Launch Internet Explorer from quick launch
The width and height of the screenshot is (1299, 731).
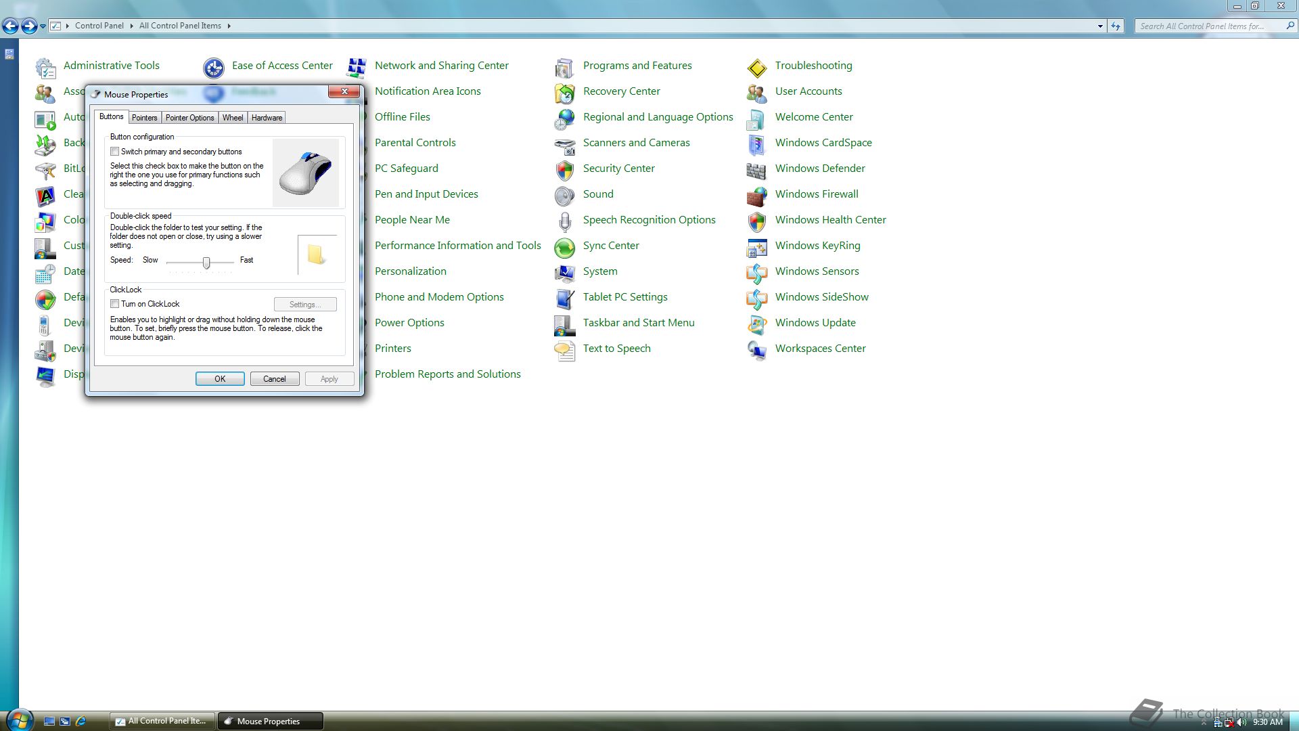tap(81, 722)
